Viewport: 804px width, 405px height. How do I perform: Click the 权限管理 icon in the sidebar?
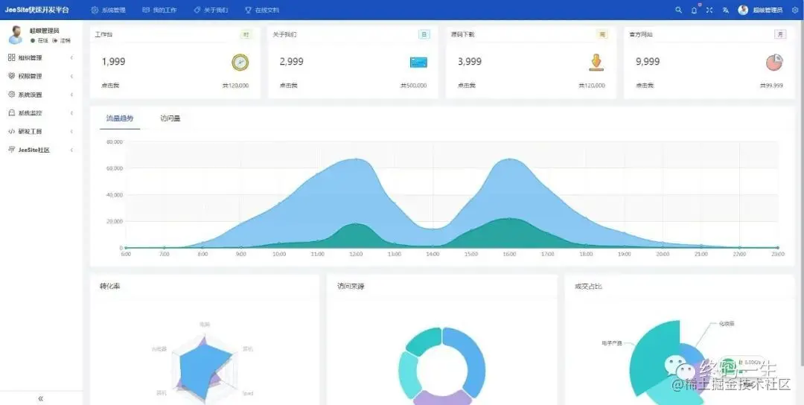[x=11, y=76]
